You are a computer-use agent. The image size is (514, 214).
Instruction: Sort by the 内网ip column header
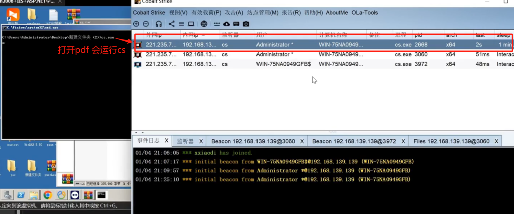200,35
